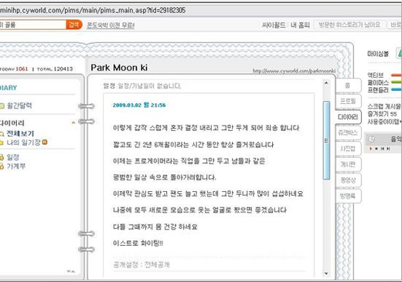Open the 방명록 guestbook tab

tap(348, 196)
